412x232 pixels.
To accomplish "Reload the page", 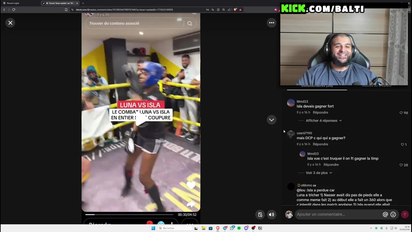I will coord(14,10).
